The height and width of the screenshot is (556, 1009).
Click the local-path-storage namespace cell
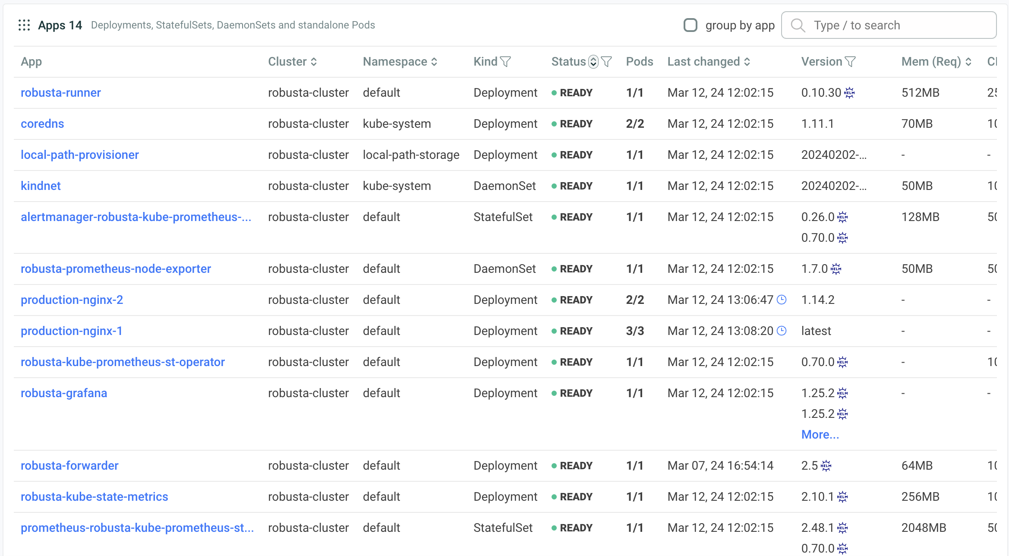pos(411,155)
